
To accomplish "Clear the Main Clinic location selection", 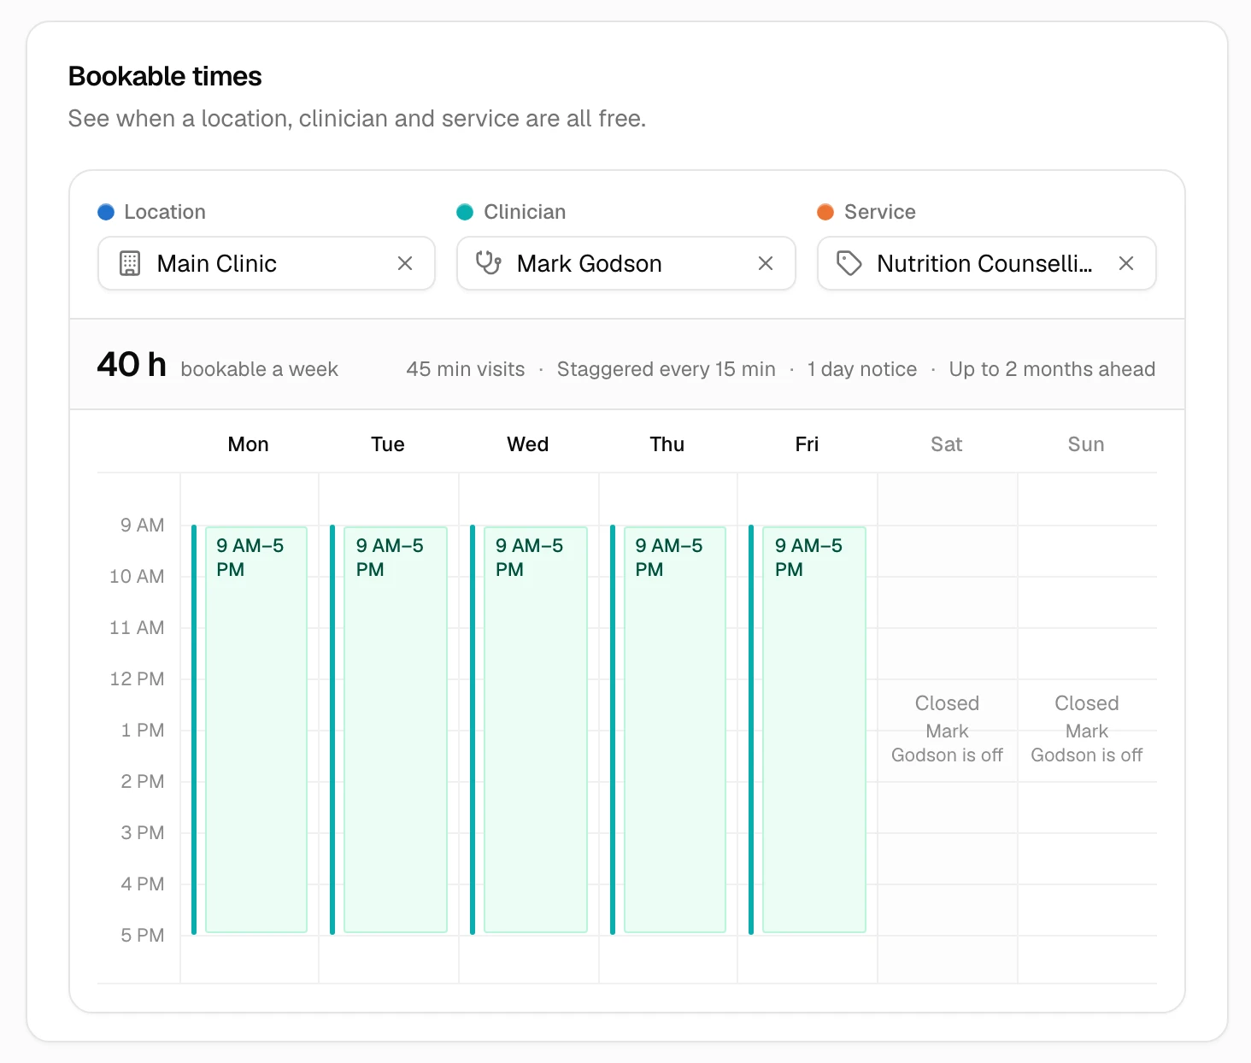I will click(x=405, y=263).
